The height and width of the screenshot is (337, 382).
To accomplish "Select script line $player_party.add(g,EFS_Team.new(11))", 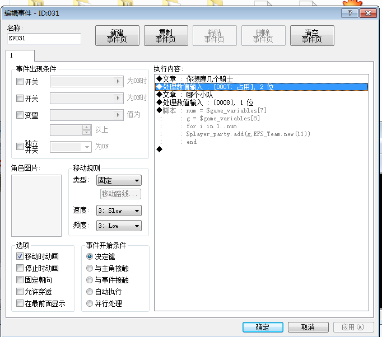I will 262,134.
